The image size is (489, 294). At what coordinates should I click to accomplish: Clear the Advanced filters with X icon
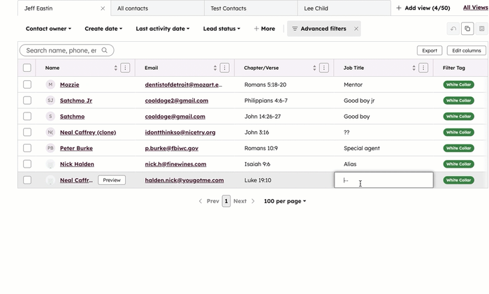point(356,29)
